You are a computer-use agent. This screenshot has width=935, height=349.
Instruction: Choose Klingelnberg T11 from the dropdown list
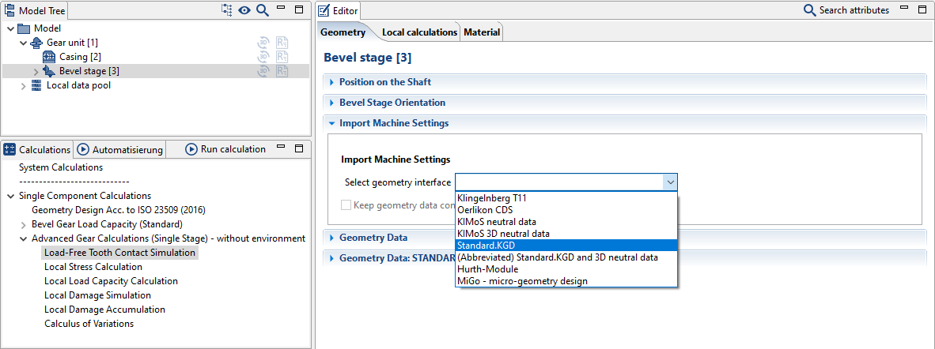[x=491, y=198]
